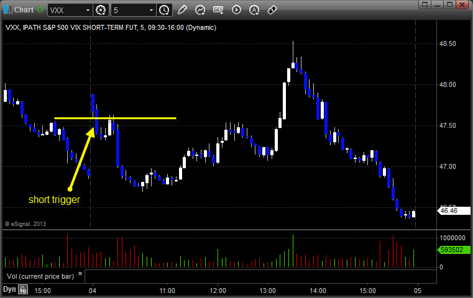Open the chart settings gear menu
The image size is (473, 298).
(101, 11)
